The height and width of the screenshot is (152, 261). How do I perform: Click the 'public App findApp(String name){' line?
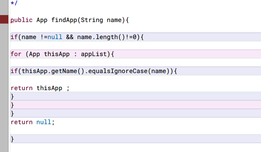tap(70, 20)
